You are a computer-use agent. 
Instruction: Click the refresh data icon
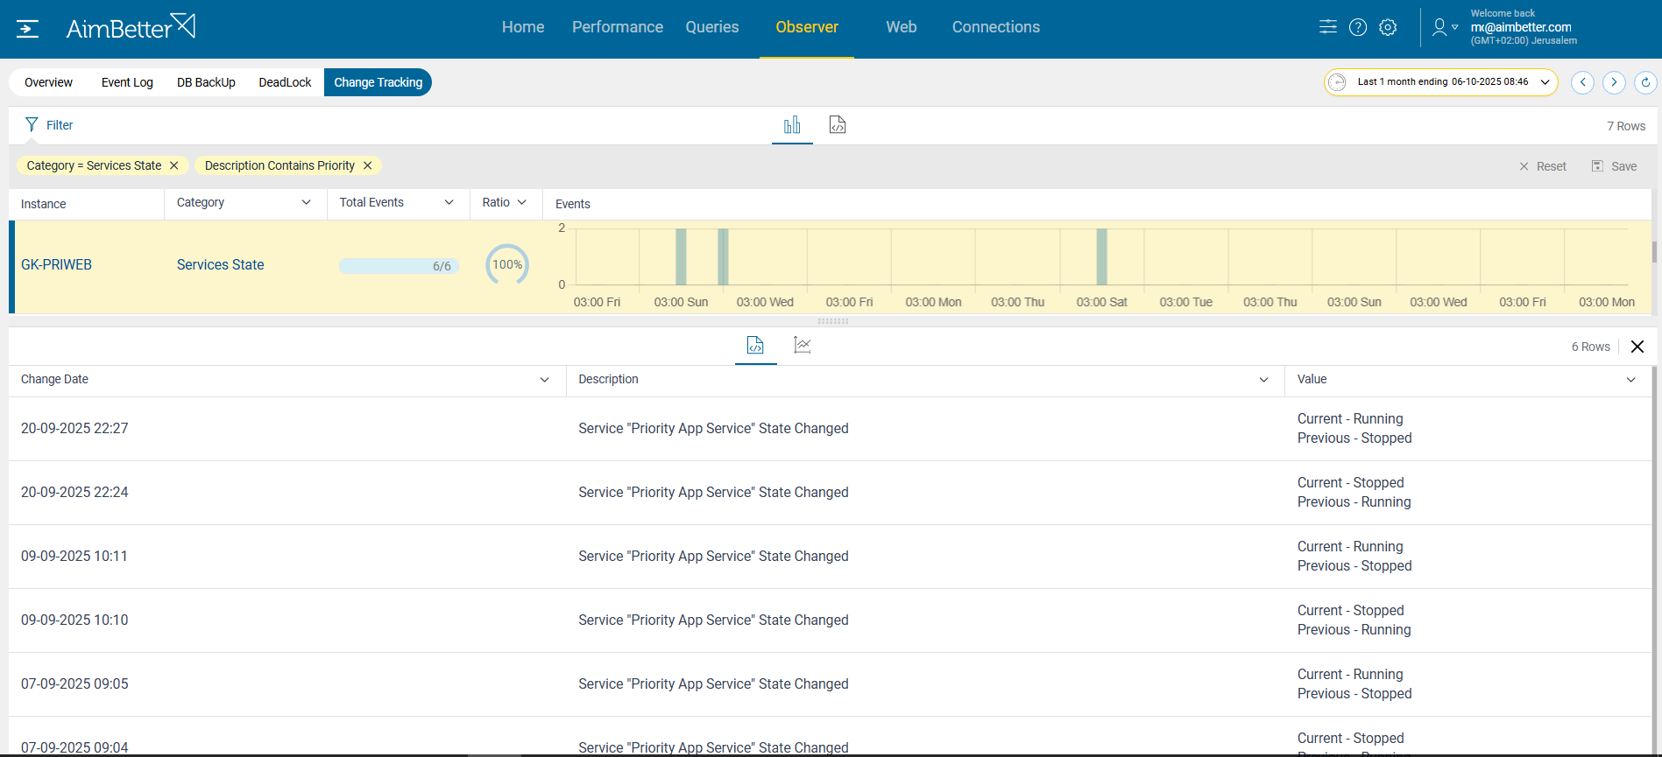(x=1645, y=82)
